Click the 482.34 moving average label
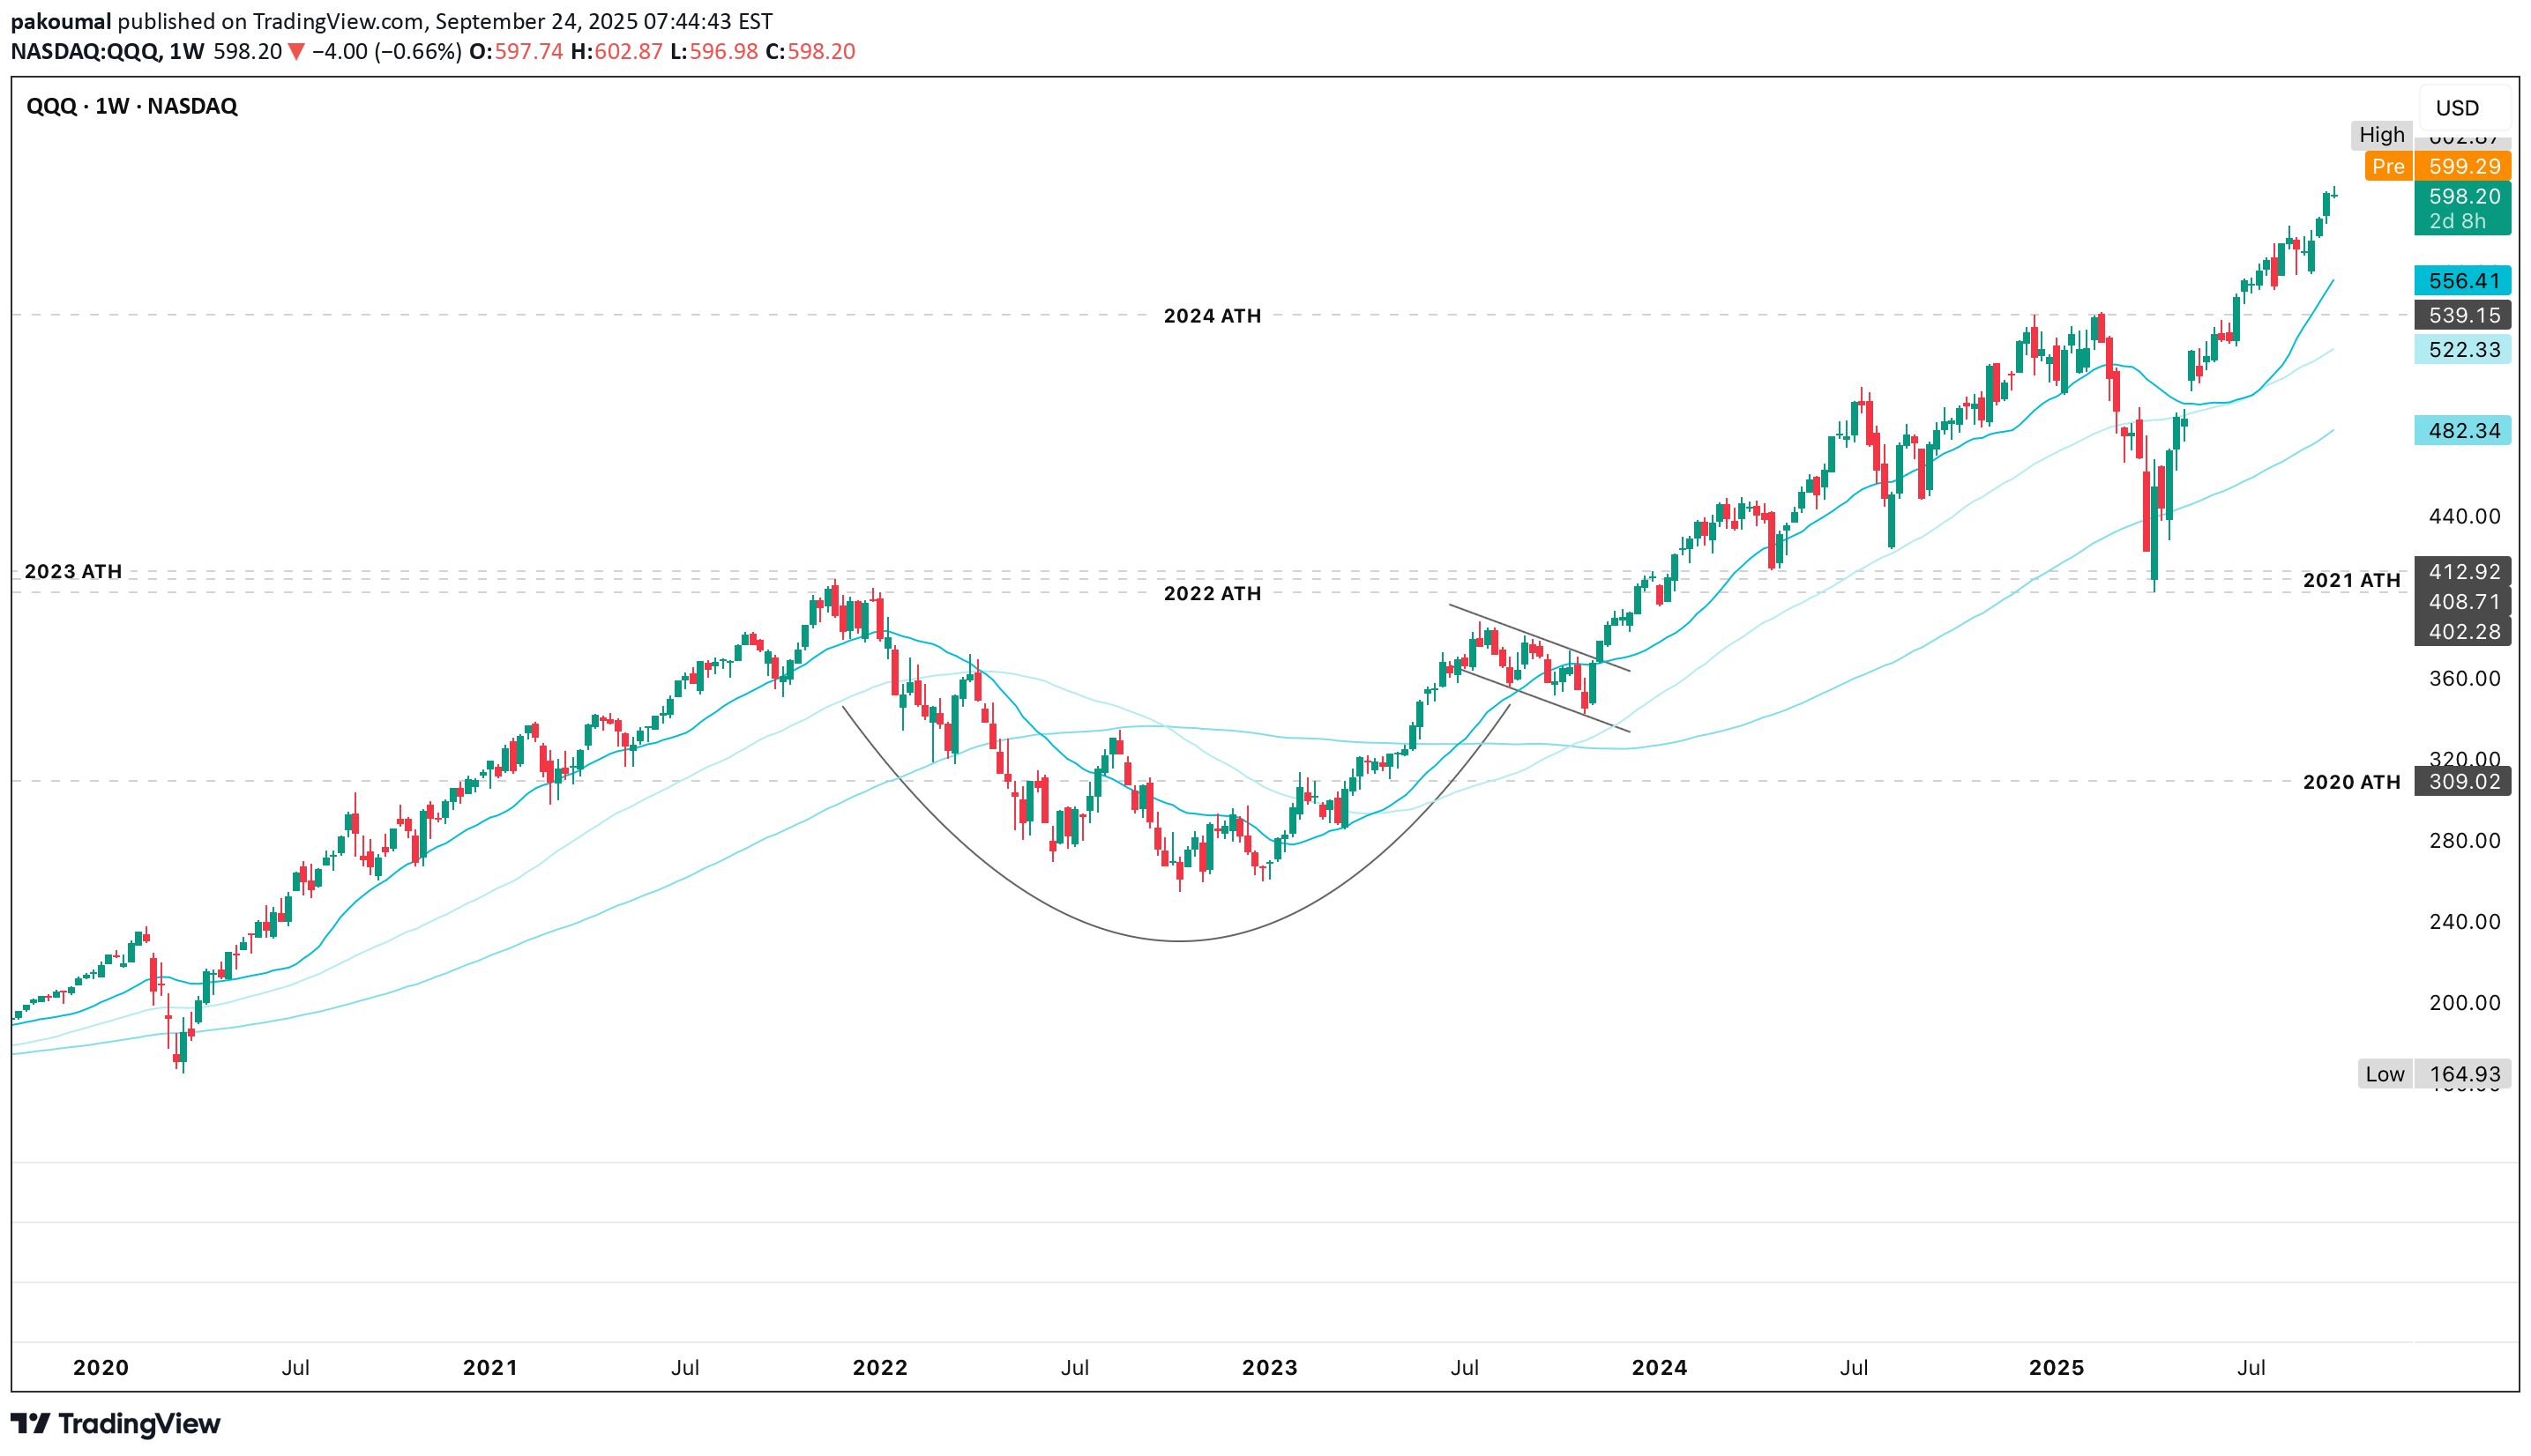Image resolution: width=2531 pixels, height=1456 pixels. pos(2462,431)
